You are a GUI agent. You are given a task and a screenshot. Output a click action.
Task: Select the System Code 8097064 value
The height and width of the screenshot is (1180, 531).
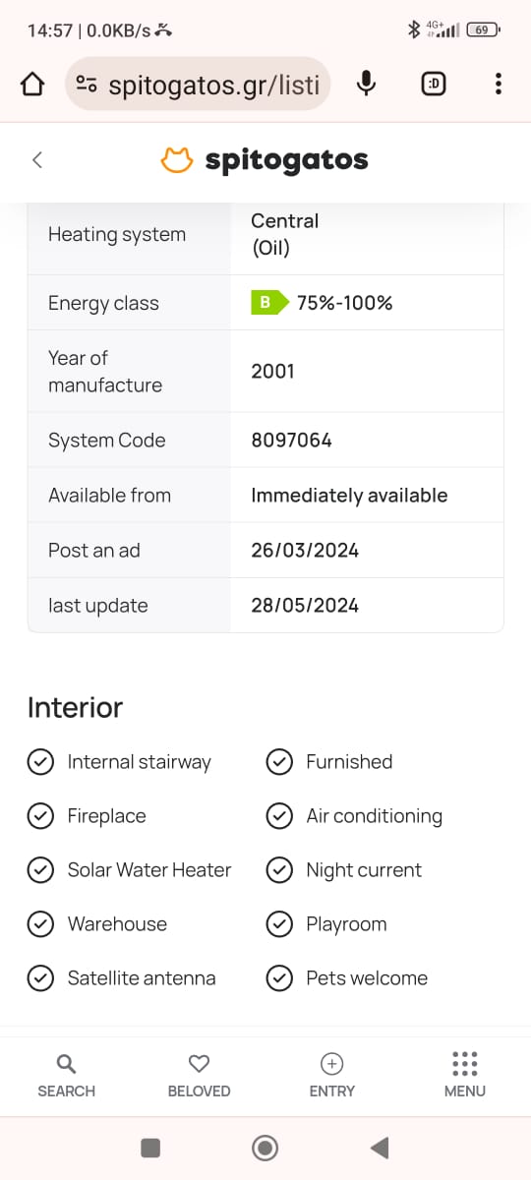click(x=292, y=441)
